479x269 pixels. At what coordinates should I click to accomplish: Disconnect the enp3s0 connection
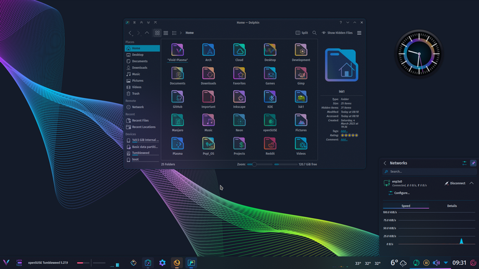click(x=455, y=183)
